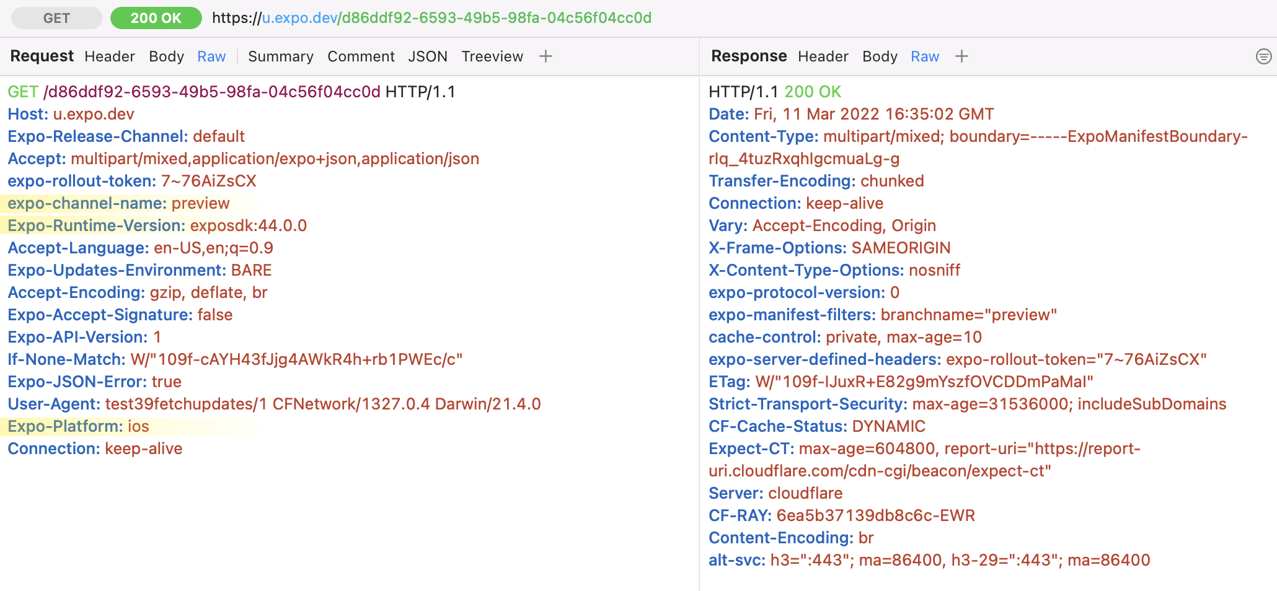Switch to the response Body tab
Screen dimensions: 1277x591
[879, 56]
